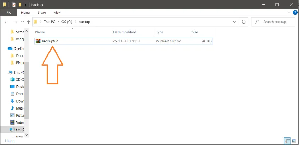Open the backupfile WinRAR archive
The image size is (299, 145).
123,41
